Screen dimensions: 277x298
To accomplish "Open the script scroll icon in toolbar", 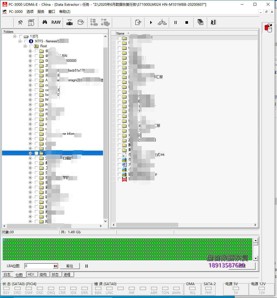I will click(x=31, y=22).
